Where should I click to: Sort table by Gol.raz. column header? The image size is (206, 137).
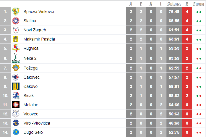[x=173, y=4]
